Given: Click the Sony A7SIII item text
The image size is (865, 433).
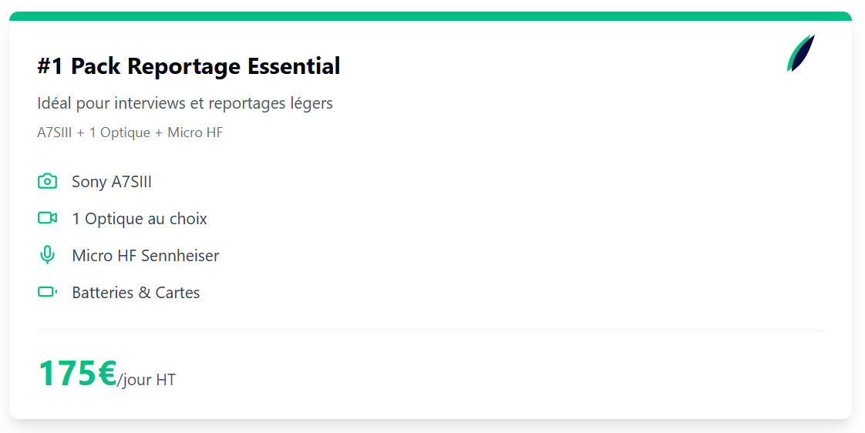Looking at the screenshot, I should 112,182.
